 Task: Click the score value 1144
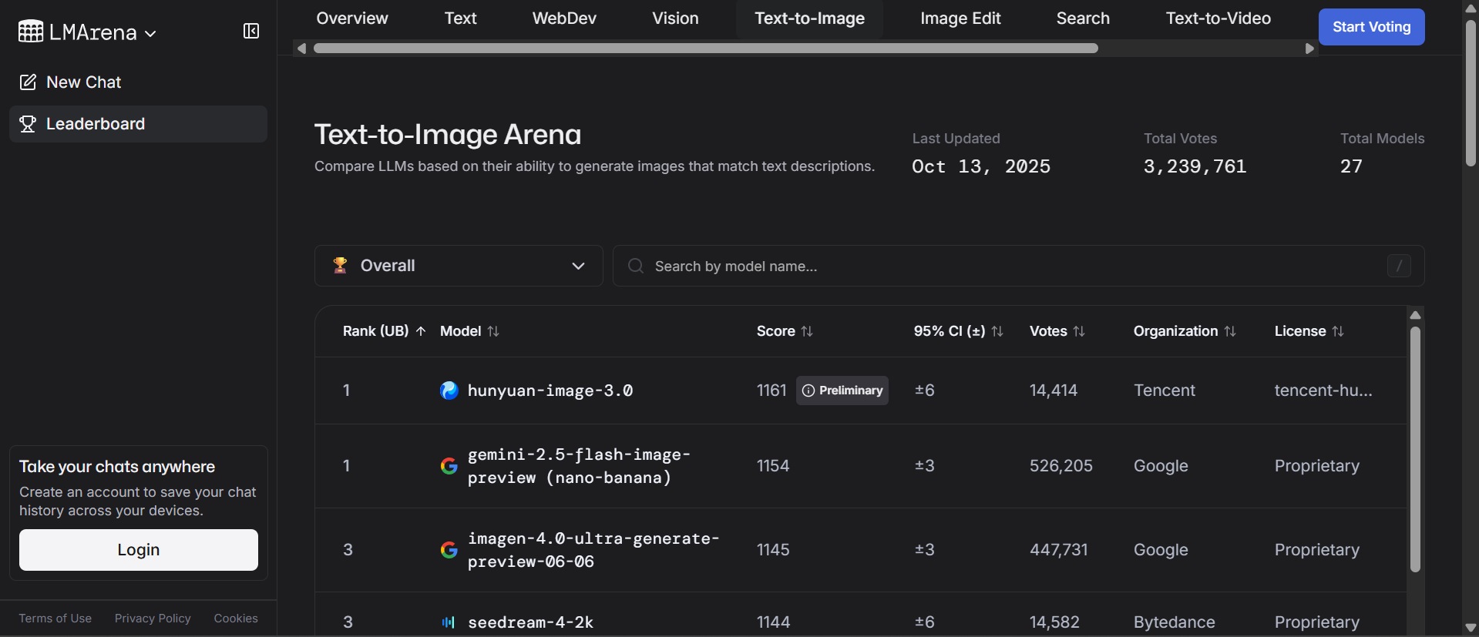[773, 622]
